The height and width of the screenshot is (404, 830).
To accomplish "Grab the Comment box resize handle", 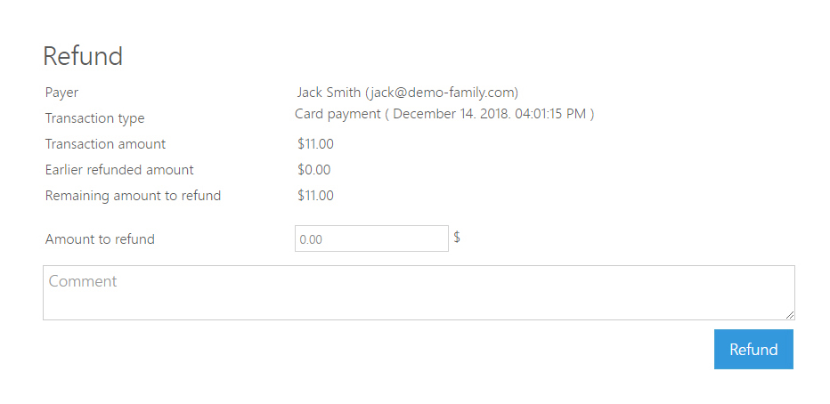I will pos(790,314).
